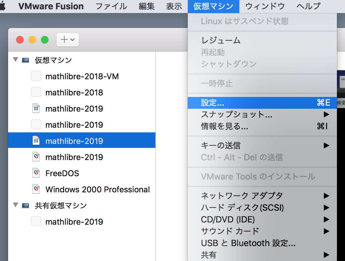Click the suspended icon of third list item mathlibre-2019

(x=36, y=108)
